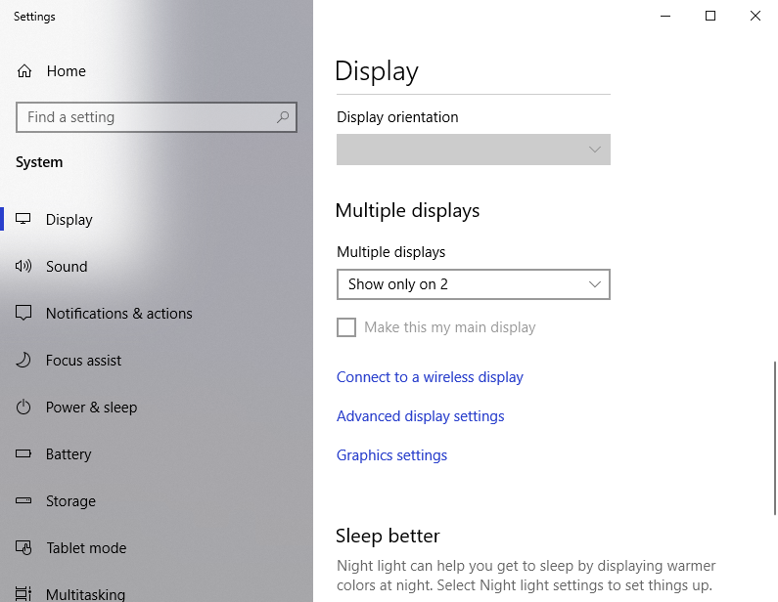The height and width of the screenshot is (602, 778).
Task: Click the Battery icon in sidebar
Action: (x=24, y=454)
